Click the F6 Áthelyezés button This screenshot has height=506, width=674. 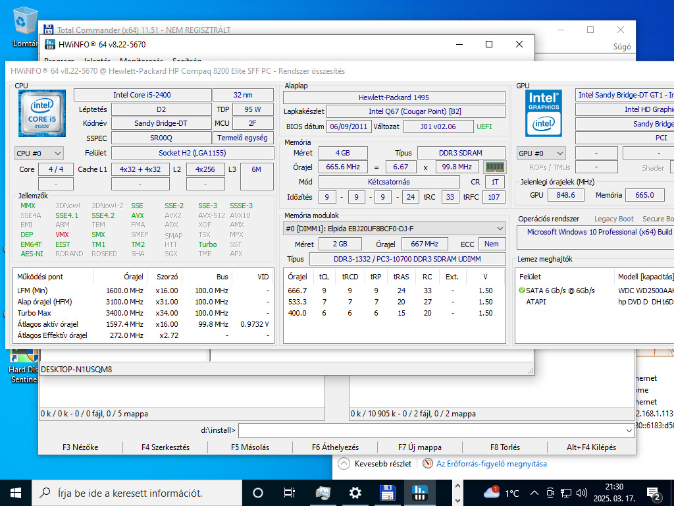click(335, 447)
